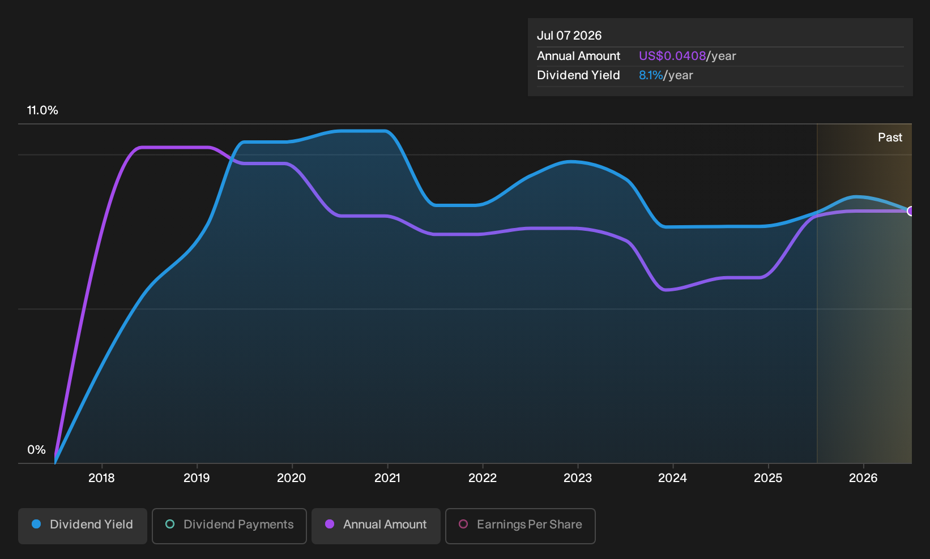
Task: Toggle the Annual Amount series
Action: [376, 526]
